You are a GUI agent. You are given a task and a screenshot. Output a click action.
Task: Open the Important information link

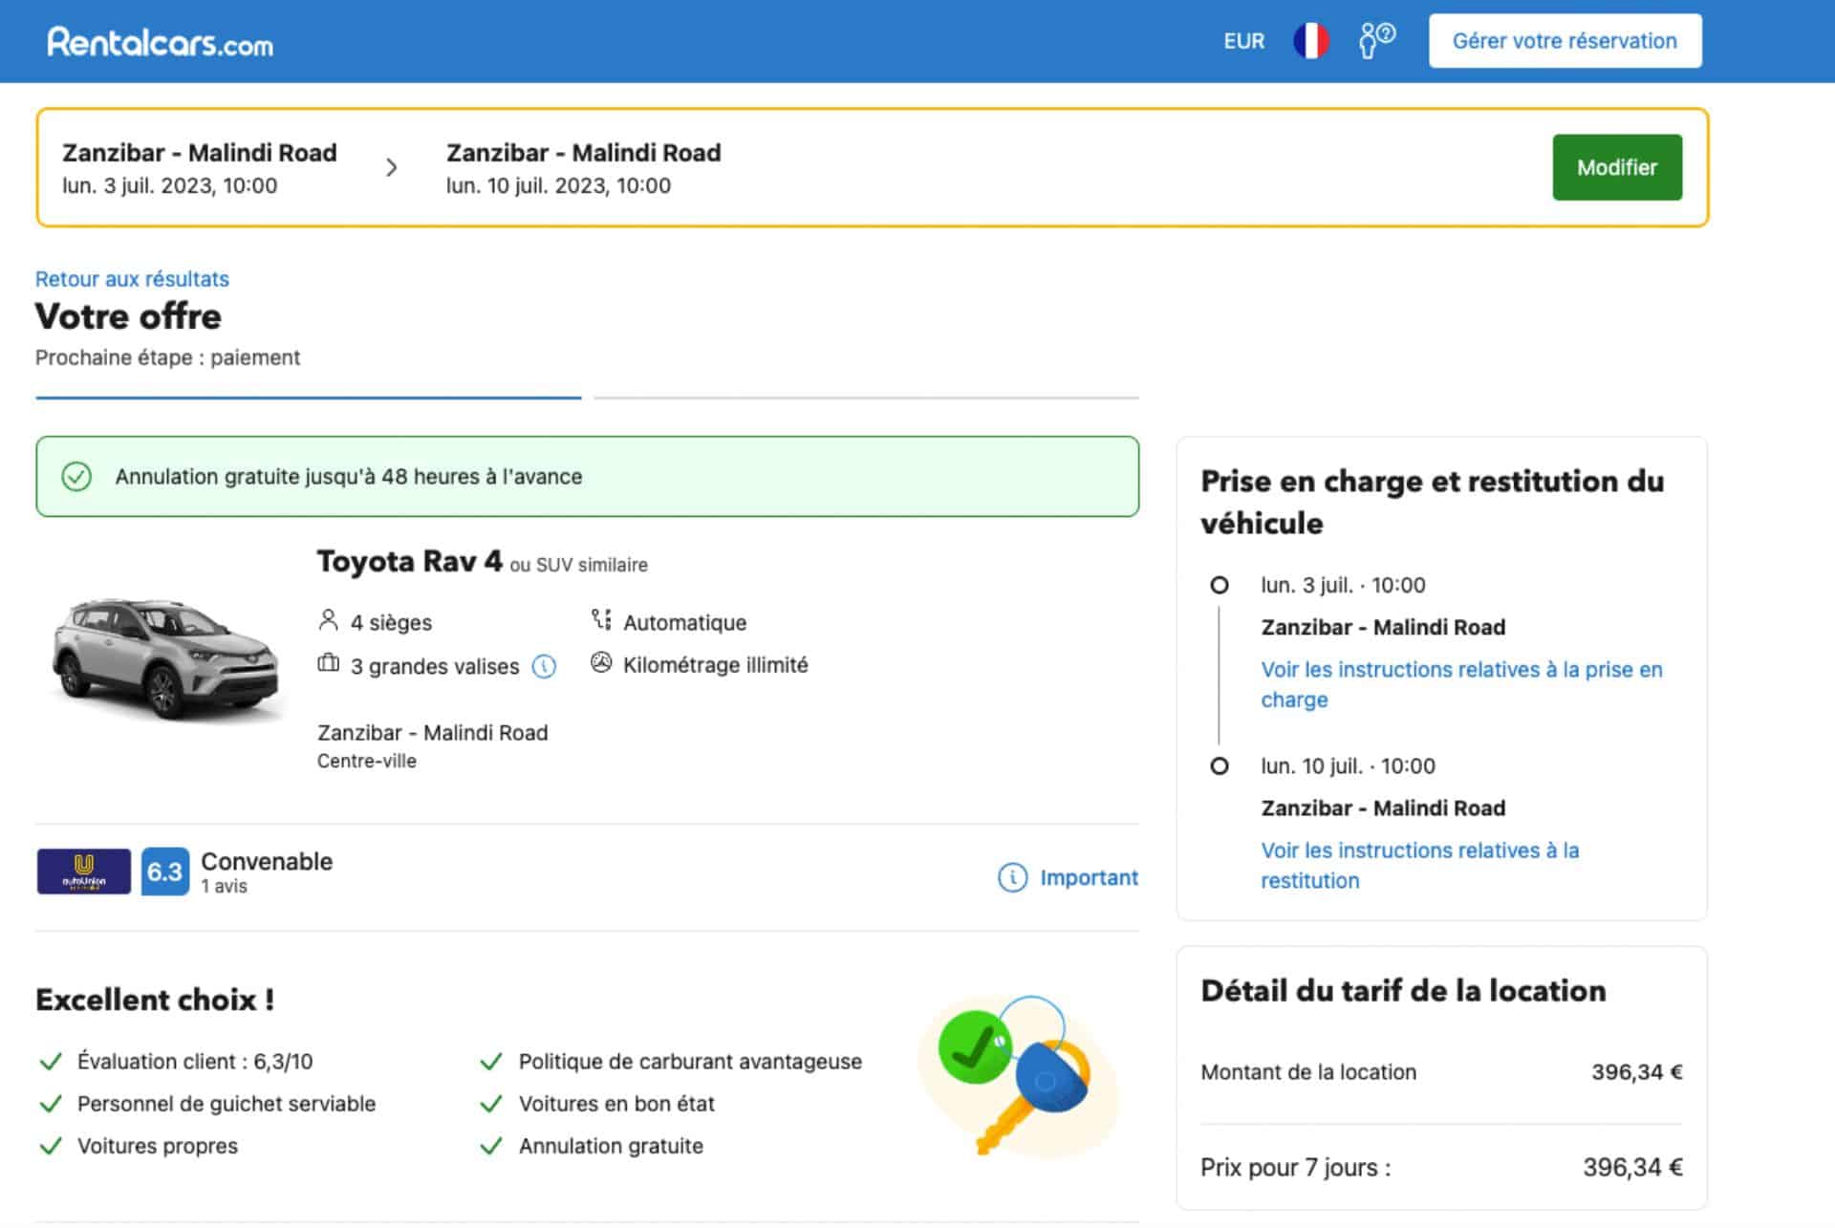[x=1089, y=877]
